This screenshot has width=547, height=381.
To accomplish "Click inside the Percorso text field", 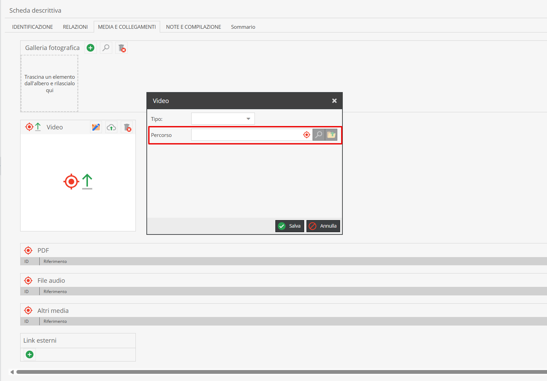I will pos(246,135).
